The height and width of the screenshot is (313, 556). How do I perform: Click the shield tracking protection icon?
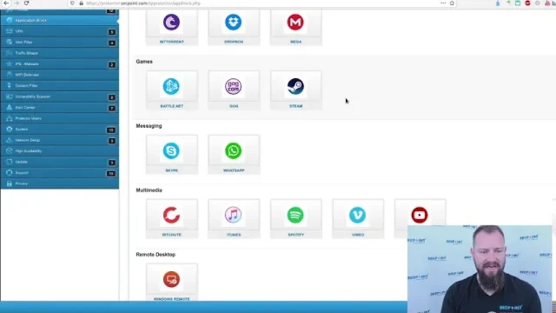(73, 3)
